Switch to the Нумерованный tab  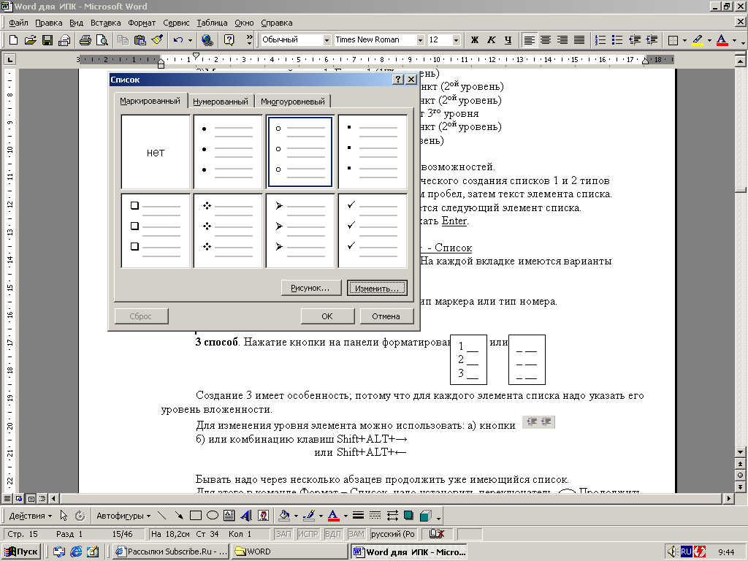(221, 101)
